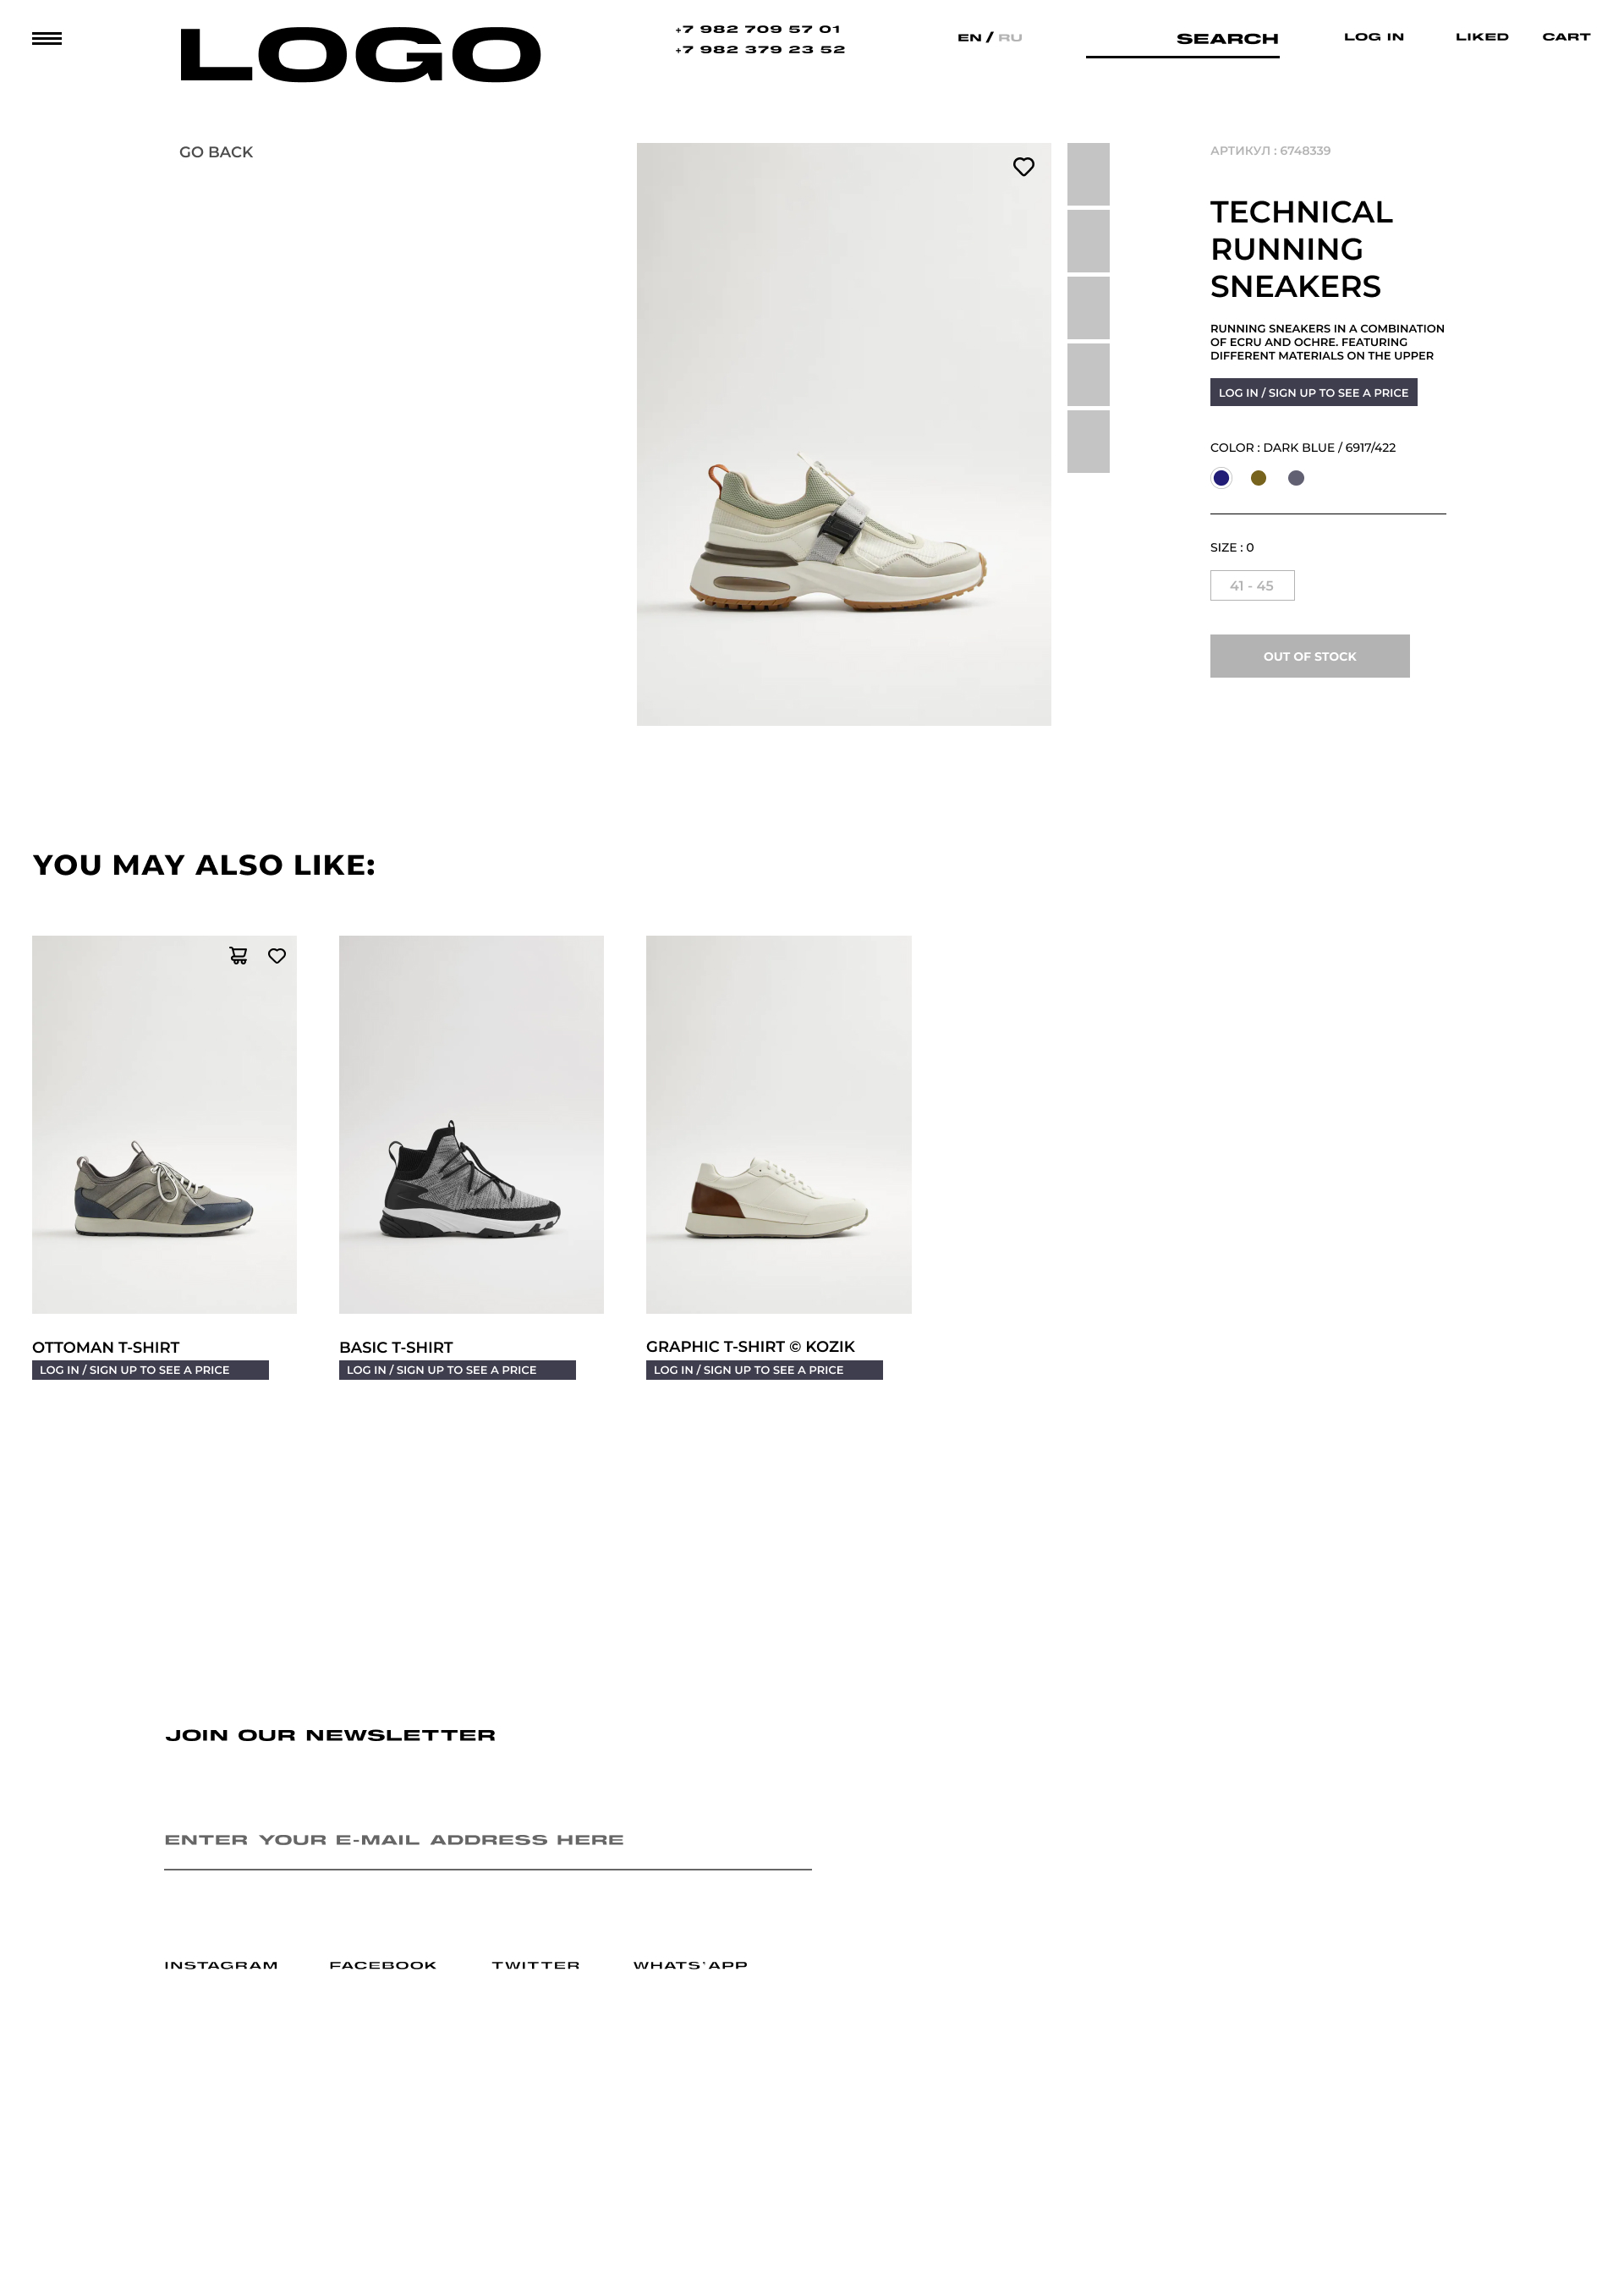Image resolution: width=1624 pixels, height=2296 pixels.
Task: Like the Ottoman T-Shirt with heart icon
Action: (x=277, y=956)
